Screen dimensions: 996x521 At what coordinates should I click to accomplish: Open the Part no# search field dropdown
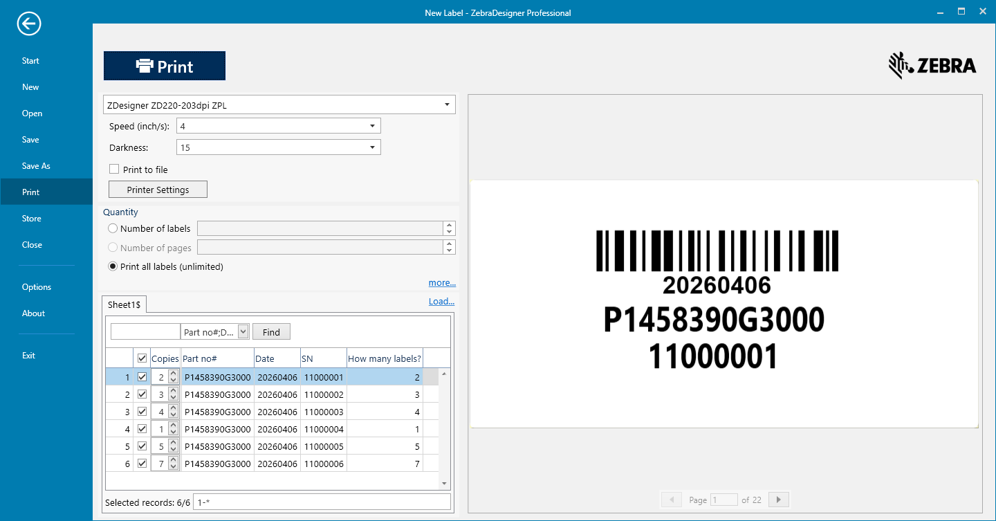click(243, 332)
